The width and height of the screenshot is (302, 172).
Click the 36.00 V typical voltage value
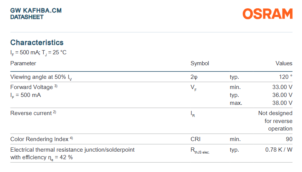[282, 95]
